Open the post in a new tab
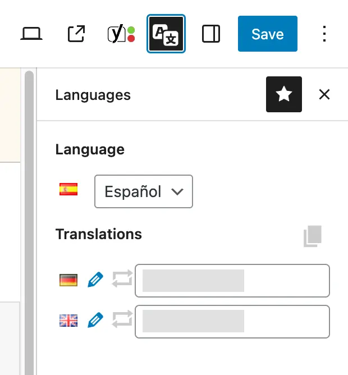 point(76,34)
